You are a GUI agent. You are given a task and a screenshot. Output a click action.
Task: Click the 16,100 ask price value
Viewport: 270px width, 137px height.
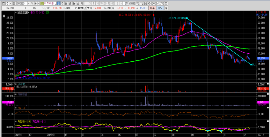coord(97,8)
